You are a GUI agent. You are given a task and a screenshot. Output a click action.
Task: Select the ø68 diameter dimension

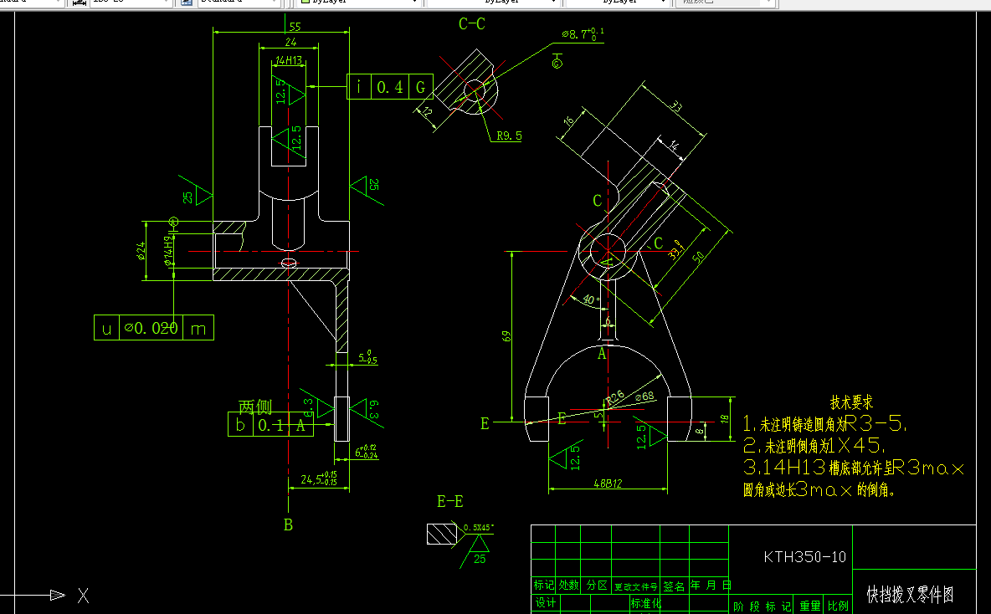click(x=644, y=397)
